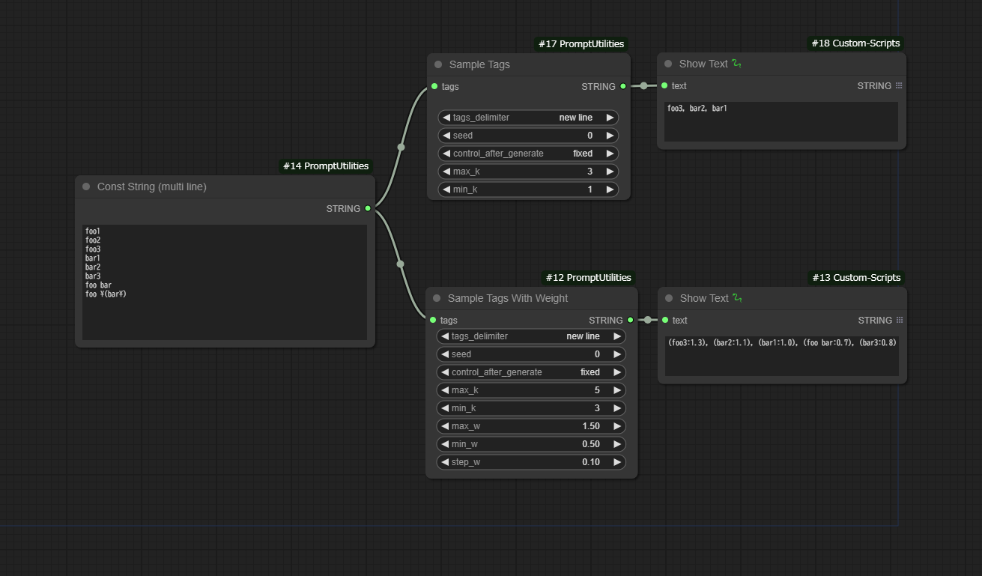The width and height of the screenshot is (982, 576).
Task: Click the weighted output text area in Show Text #13
Action: click(782, 356)
